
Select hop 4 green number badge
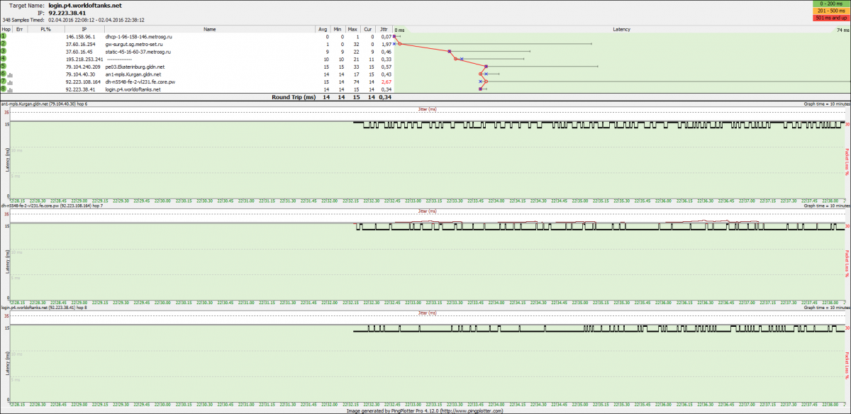4,59
